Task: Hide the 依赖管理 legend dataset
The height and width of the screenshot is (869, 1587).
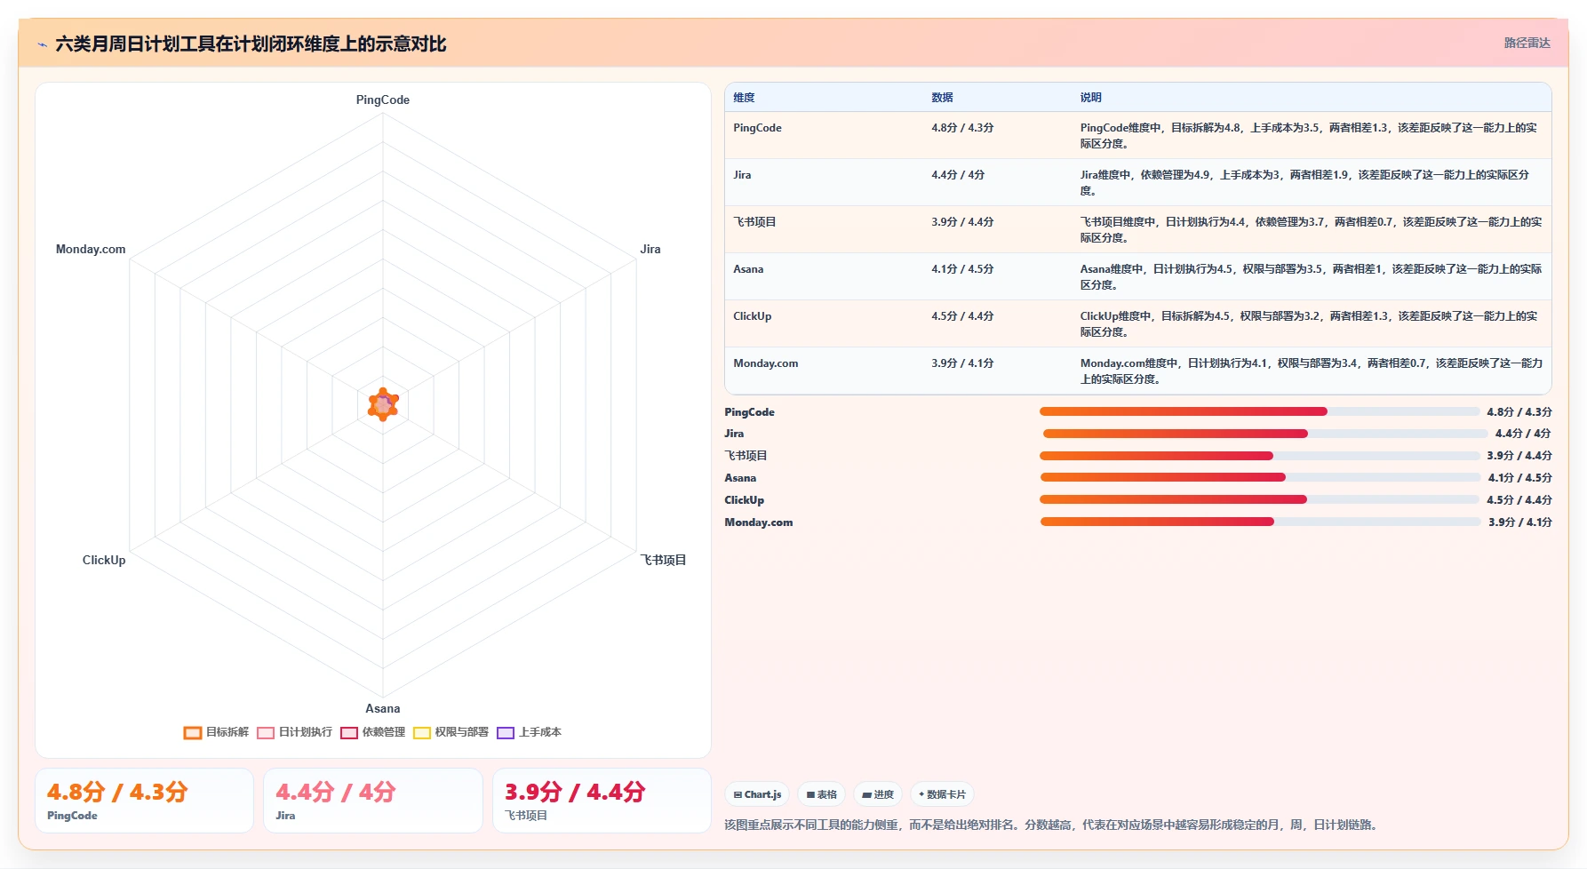Action: 373,732
